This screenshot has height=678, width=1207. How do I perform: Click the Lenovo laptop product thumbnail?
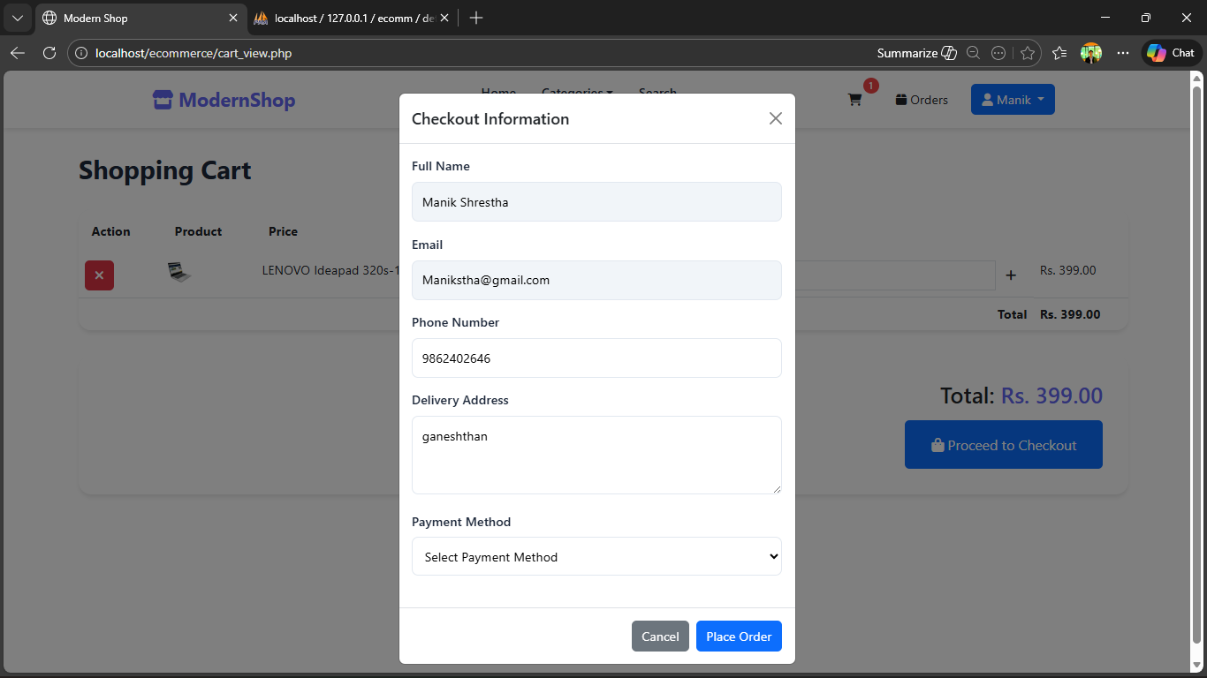pyautogui.click(x=179, y=272)
